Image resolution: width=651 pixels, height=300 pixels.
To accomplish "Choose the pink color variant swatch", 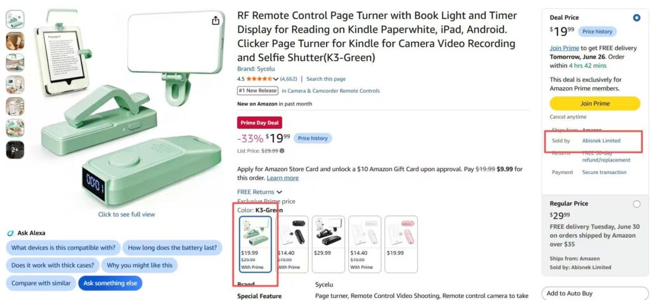I will pyautogui.click(x=401, y=244).
